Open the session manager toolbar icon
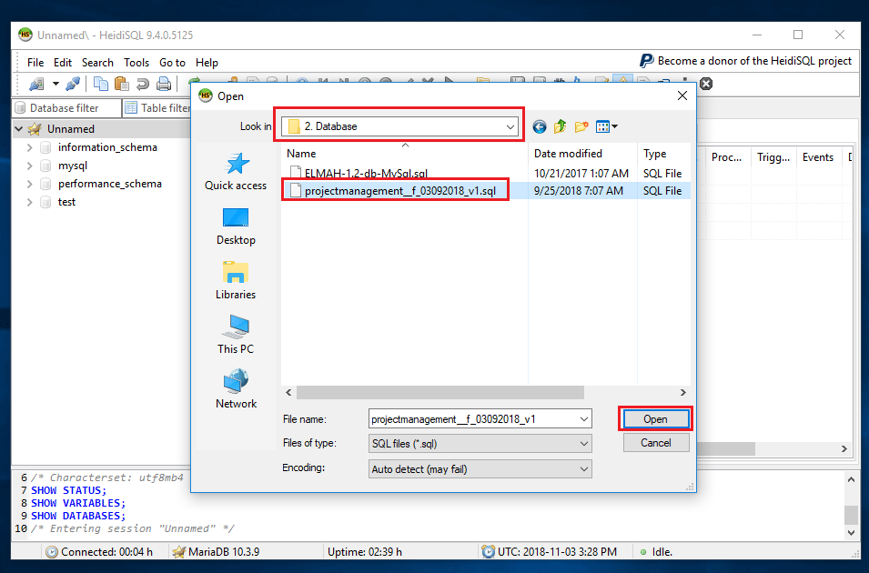The height and width of the screenshot is (573, 869). click(x=36, y=85)
